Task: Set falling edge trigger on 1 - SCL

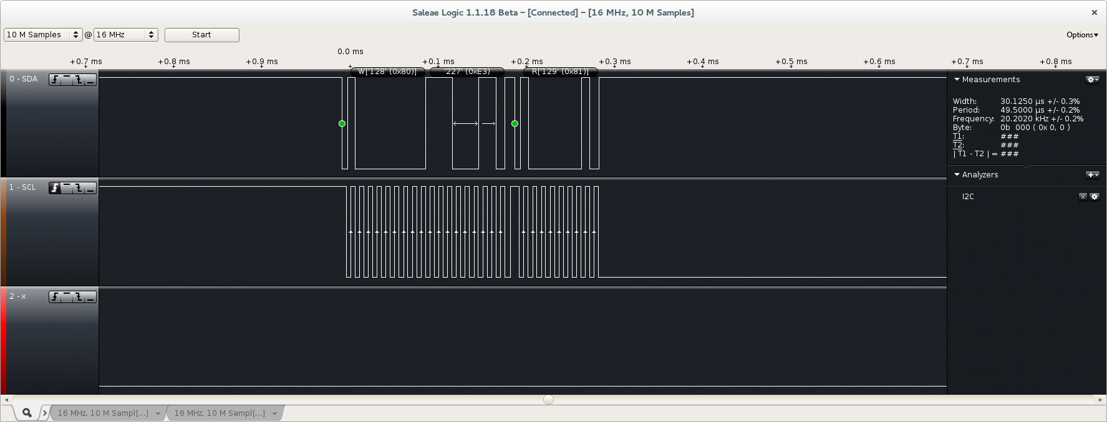Action: [x=79, y=188]
